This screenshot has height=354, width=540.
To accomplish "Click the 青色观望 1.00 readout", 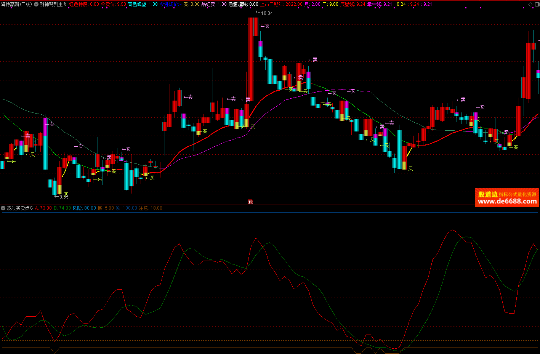I will tap(143, 4).
